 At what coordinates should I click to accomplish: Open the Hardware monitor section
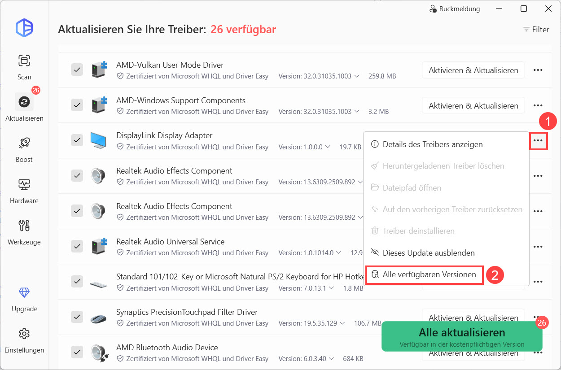(x=24, y=191)
